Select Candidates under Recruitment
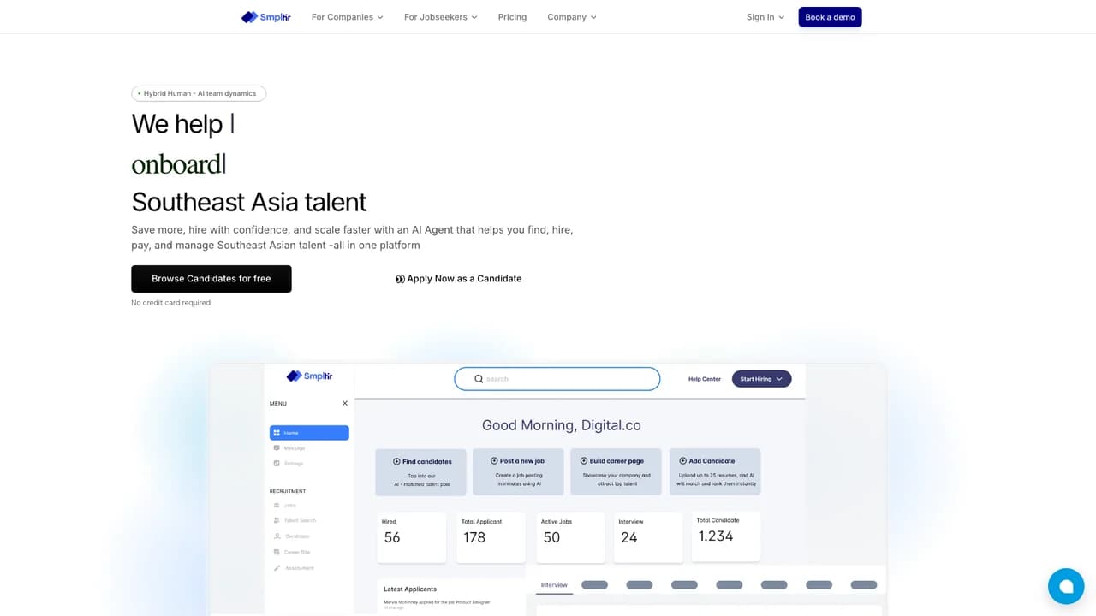Image resolution: width=1096 pixels, height=616 pixels. coord(291,536)
